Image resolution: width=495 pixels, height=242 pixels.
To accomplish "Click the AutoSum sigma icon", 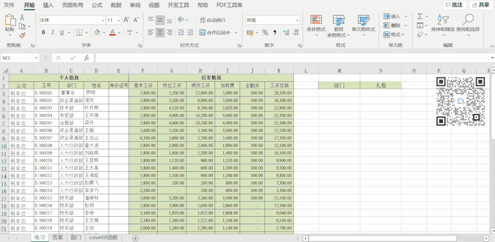I will coord(420,16).
